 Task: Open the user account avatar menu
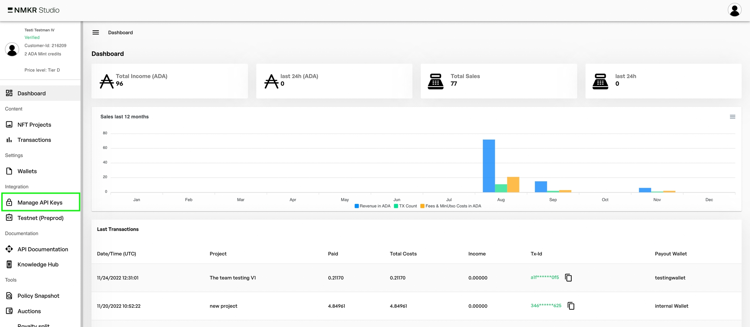pyautogui.click(x=734, y=10)
